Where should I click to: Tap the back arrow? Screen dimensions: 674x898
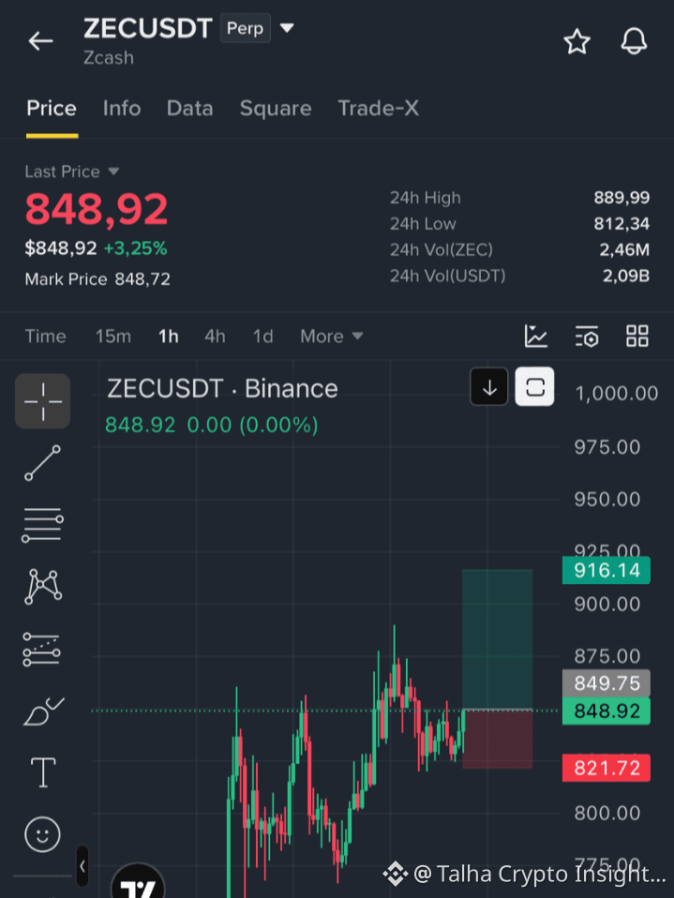coord(40,41)
